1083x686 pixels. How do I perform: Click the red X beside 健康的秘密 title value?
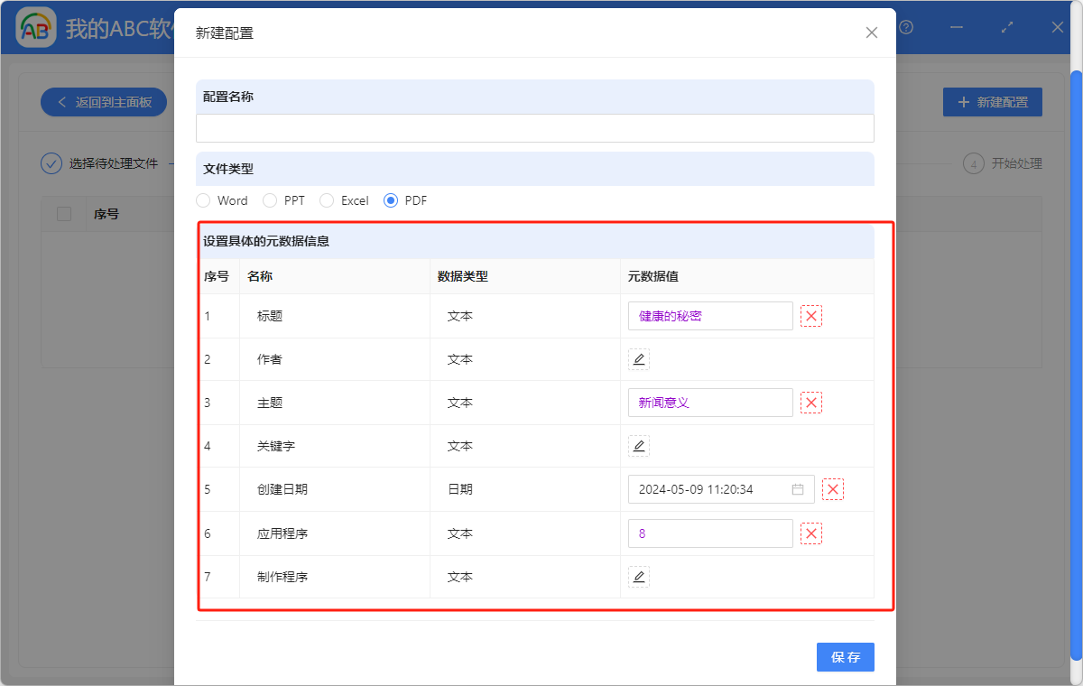click(x=811, y=316)
